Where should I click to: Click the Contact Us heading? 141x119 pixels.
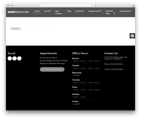(x=111, y=53)
